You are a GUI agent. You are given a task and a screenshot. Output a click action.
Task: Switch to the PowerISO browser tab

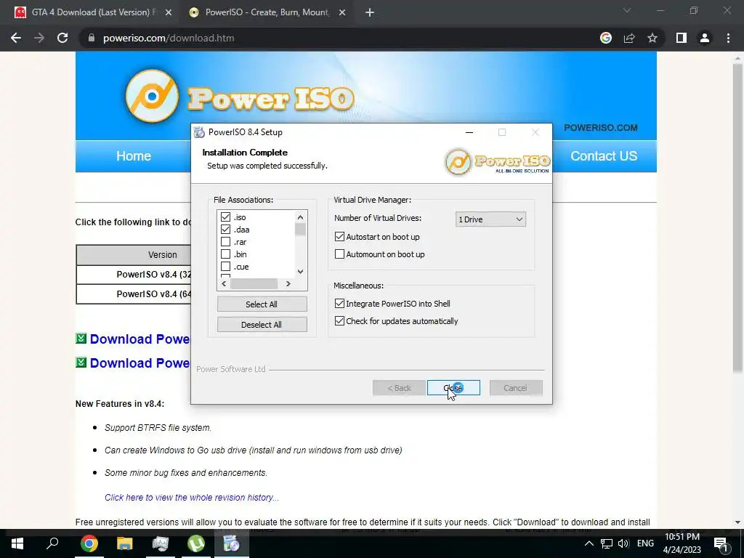pyautogui.click(x=267, y=12)
